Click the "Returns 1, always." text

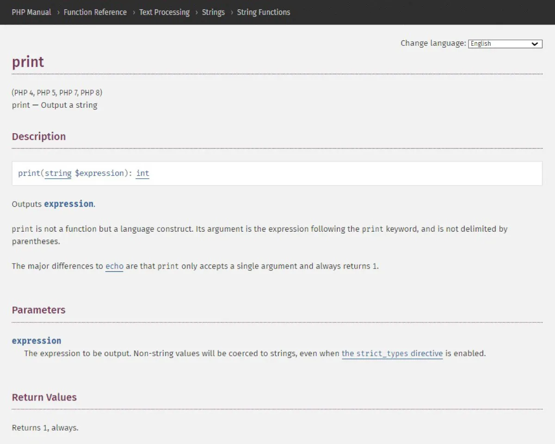pyautogui.click(x=45, y=428)
